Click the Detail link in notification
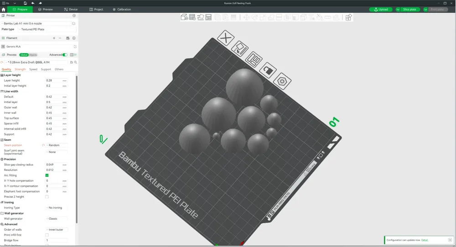This screenshot has height=247, width=456. pyautogui.click(x=425, y=240)
